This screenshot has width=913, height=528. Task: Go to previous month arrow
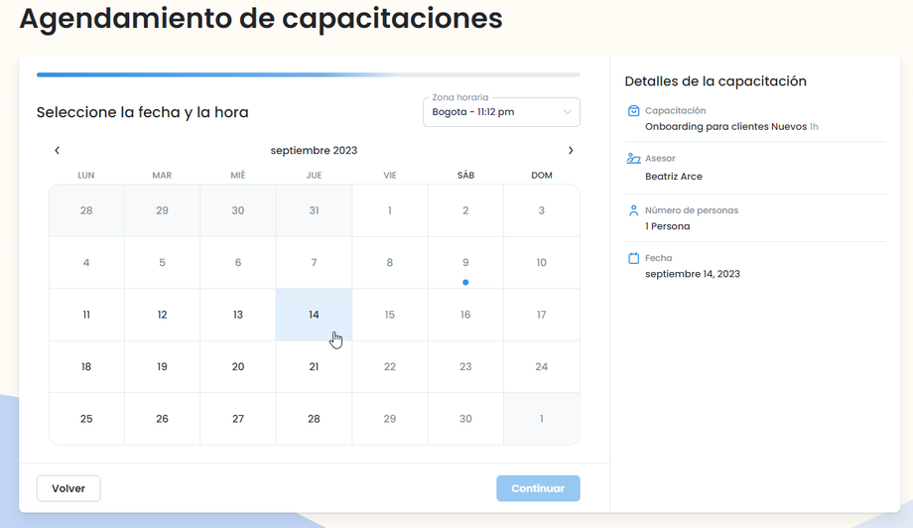point(58,150)
